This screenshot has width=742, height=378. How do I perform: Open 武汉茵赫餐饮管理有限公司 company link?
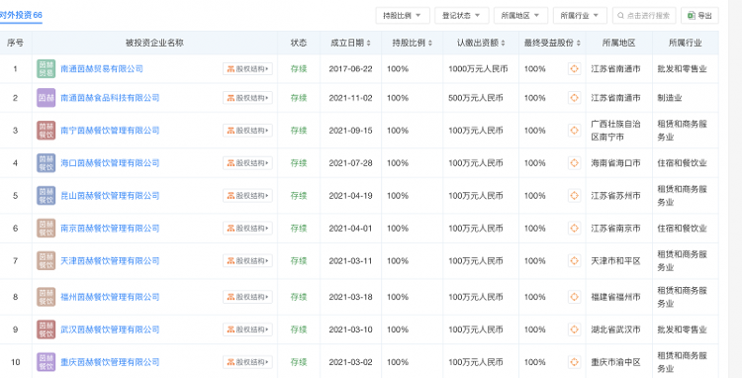pos(110,330)
